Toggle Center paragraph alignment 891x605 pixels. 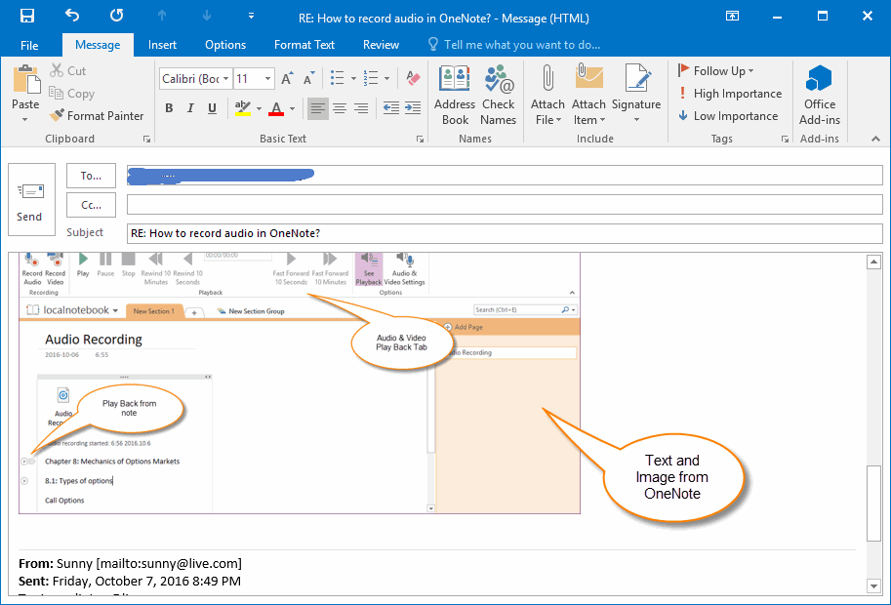pos(340,108)
